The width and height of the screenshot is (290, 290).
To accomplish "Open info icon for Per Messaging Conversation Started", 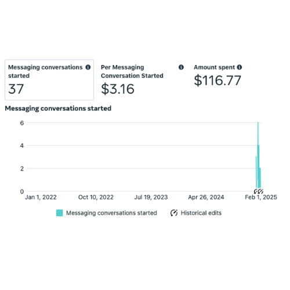I will (x=181, y=67).
